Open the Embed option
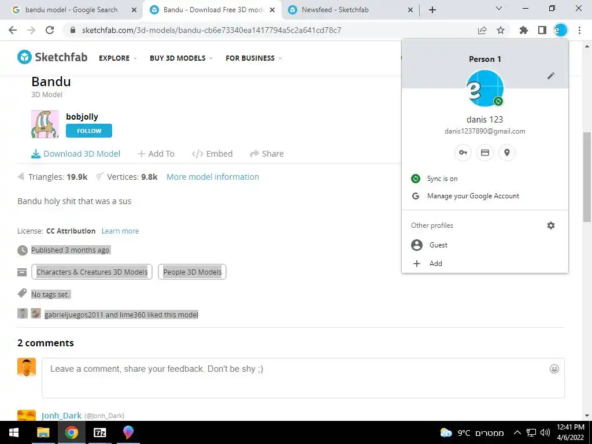Image resolution: width=592 pixels, height=444 pixels. pyautogui.click(x=212, y=154)
